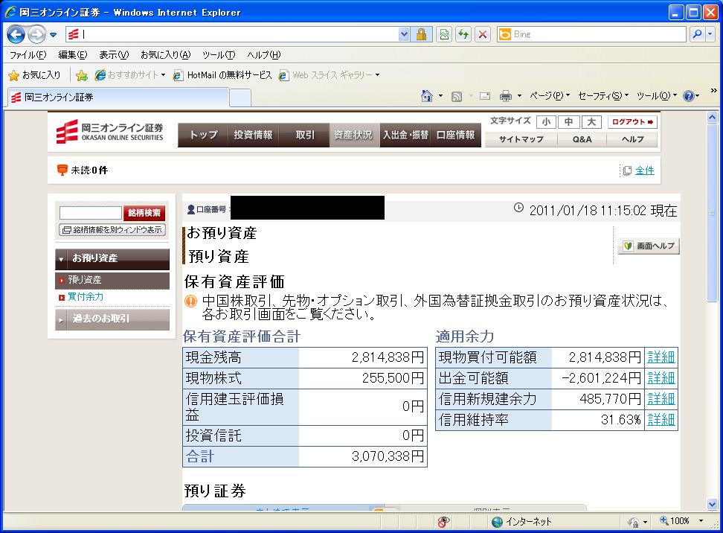This screenshot has height=533, width=723.
Task: Click the ログアウト button
Action: (632, 122)
